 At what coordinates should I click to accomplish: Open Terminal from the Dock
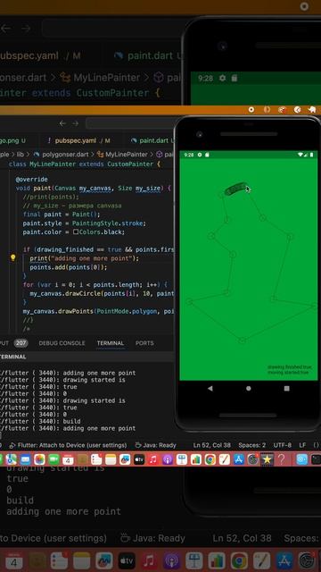(317, 459)
